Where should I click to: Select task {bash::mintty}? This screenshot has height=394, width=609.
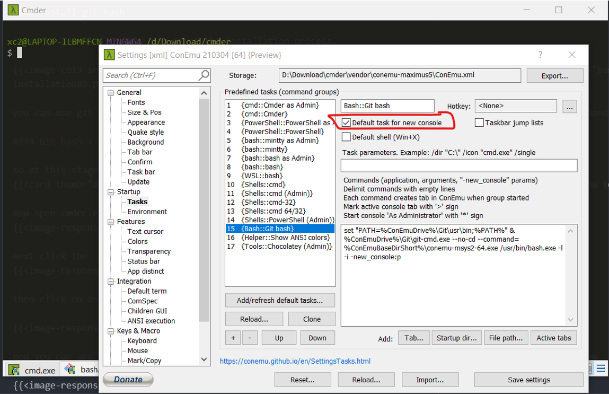[280, 149]
